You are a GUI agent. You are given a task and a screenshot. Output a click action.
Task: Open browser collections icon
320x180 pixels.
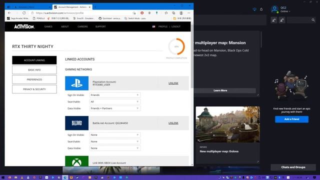click(x=173, y=13)
